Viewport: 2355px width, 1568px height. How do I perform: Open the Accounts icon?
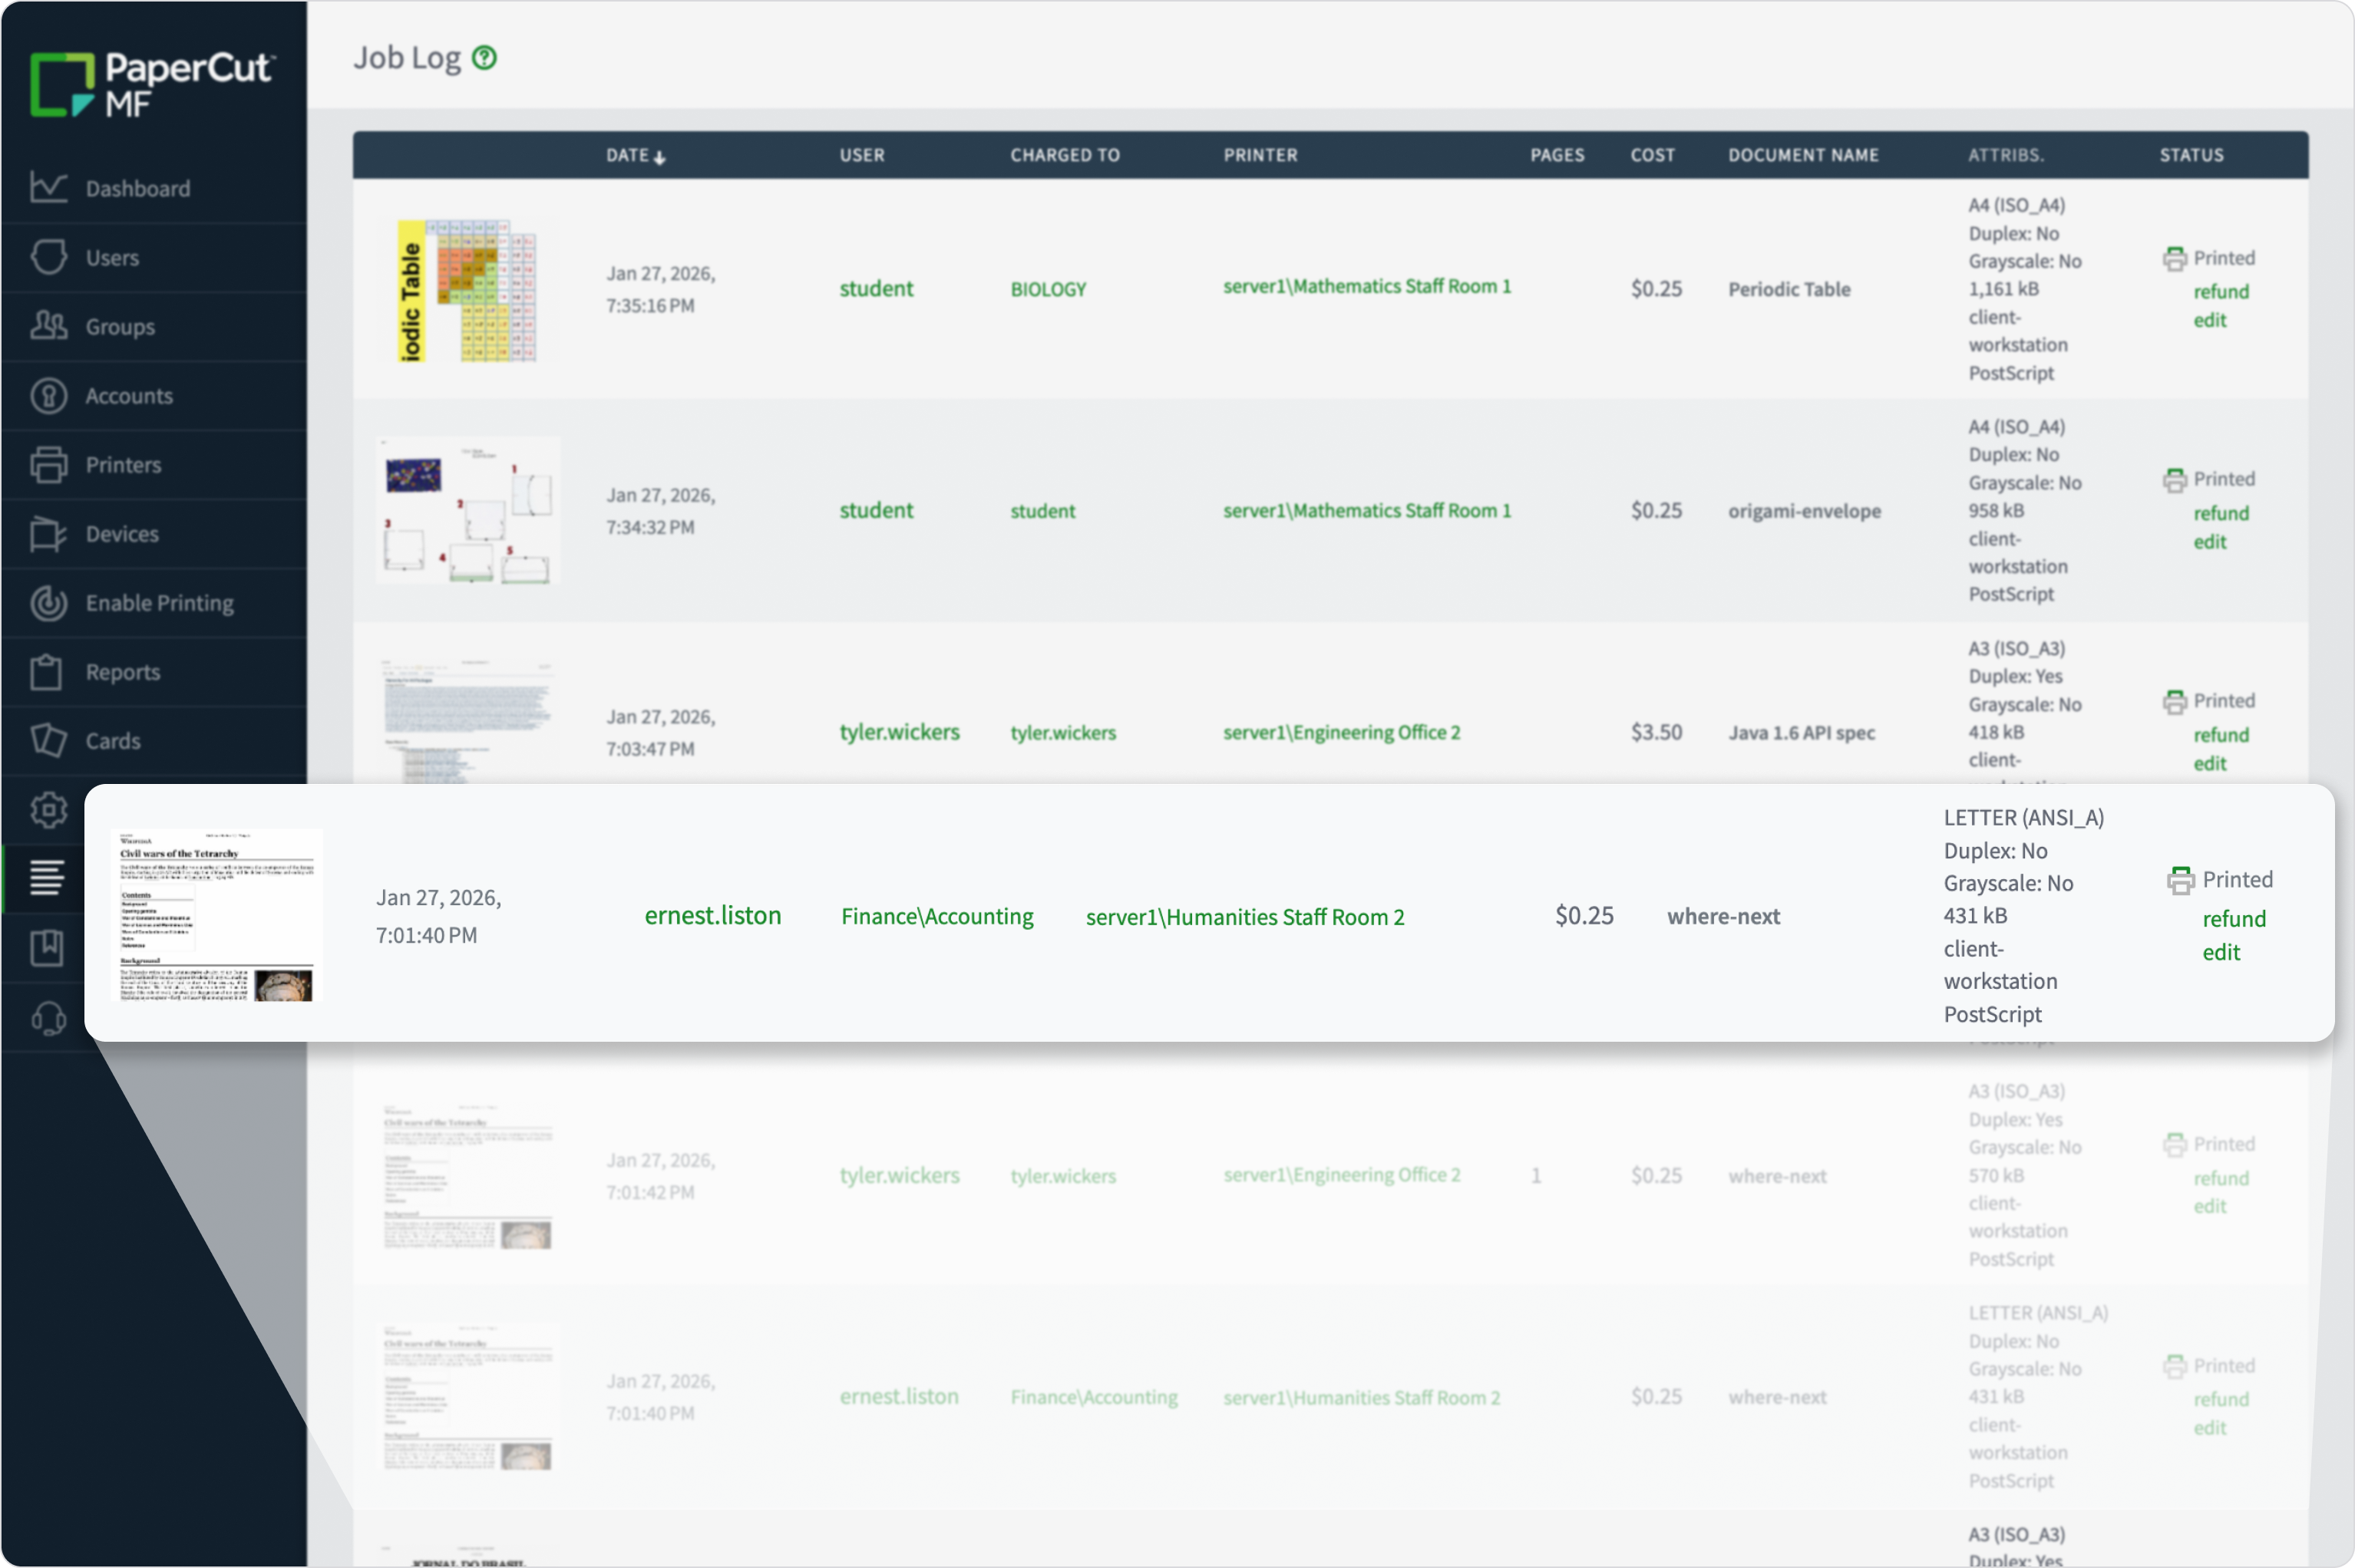click(x=47, y=395)
